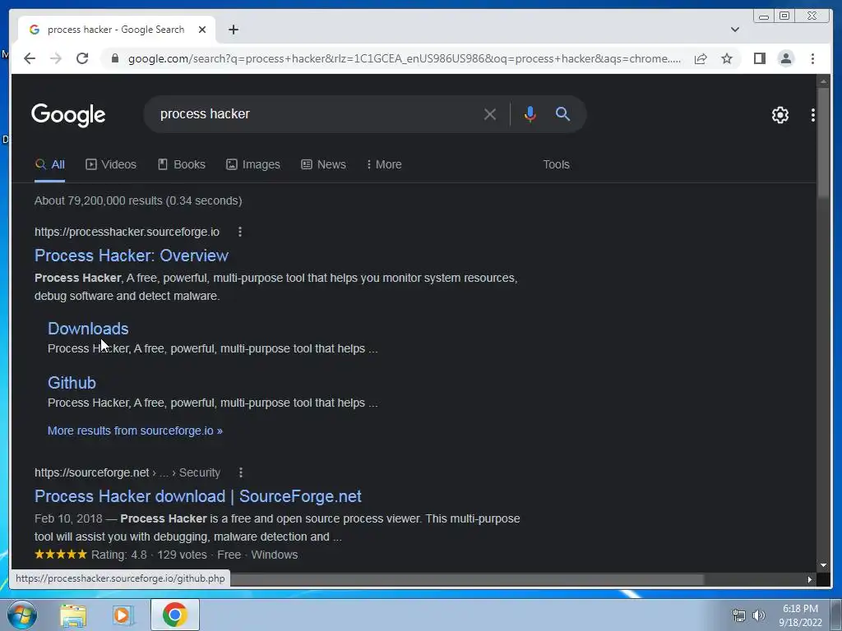This screenshot has width=842, height=631.
Task: Open Google quick settings gear
Action: coord(780,115)
